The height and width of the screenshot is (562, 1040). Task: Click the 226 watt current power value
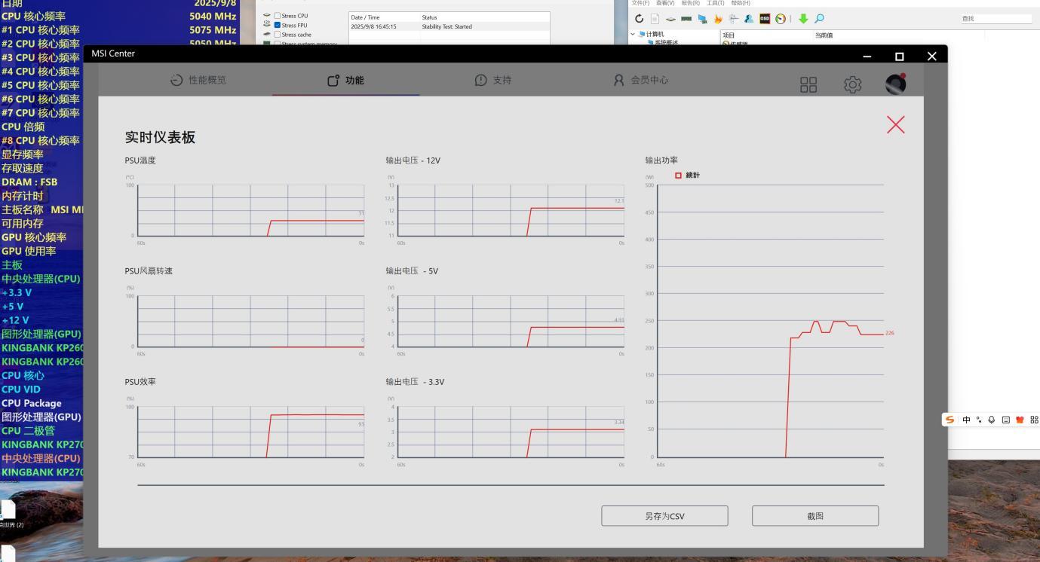pos(890,333)
